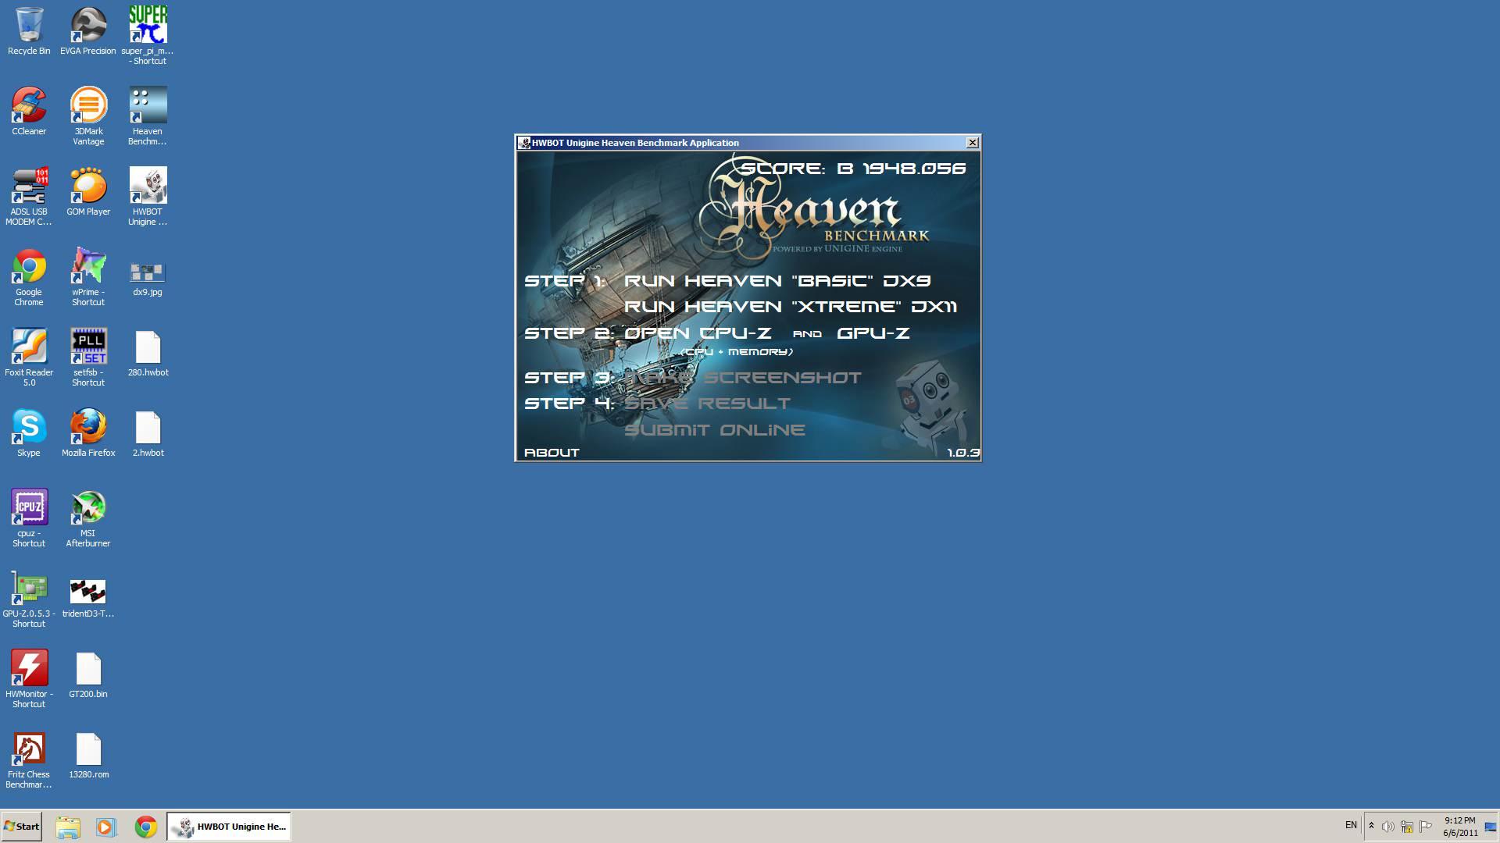Launch EVGA Precision from desktop
1500x843 pixels.
coord(88,31)
